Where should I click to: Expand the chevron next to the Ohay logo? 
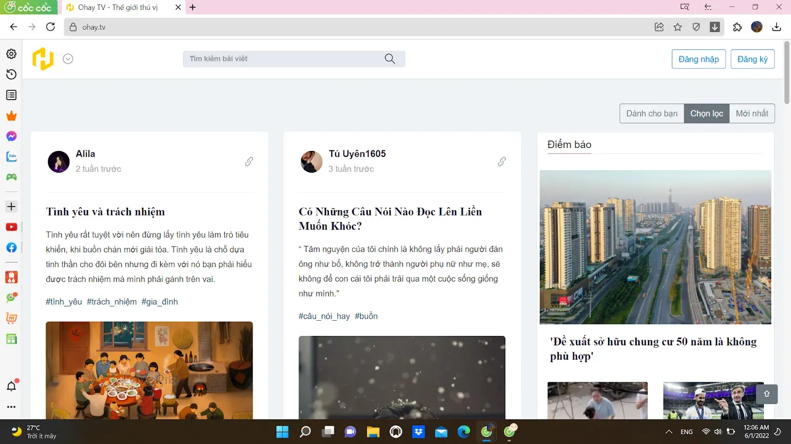coord(68,59)
